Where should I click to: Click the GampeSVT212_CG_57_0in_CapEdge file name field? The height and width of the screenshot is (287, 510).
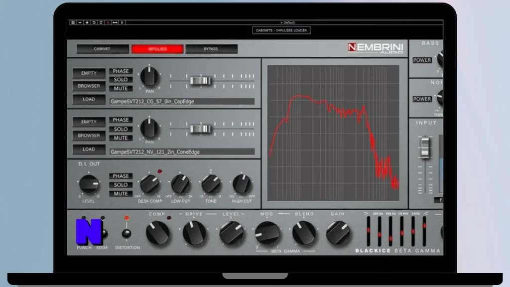(182, 102)
